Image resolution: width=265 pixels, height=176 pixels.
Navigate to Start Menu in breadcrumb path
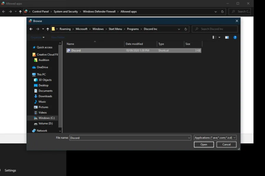115,29
